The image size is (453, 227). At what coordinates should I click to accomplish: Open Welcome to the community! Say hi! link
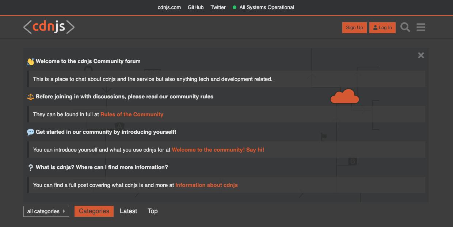tap(218, 150)
